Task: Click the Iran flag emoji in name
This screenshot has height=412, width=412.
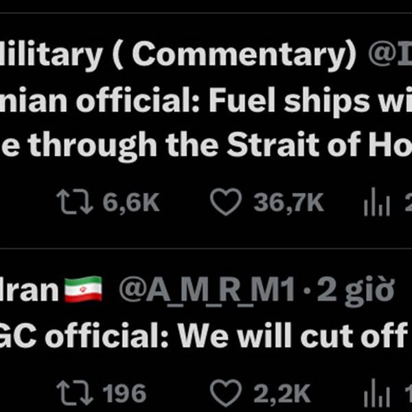Action: click(83, 289)
